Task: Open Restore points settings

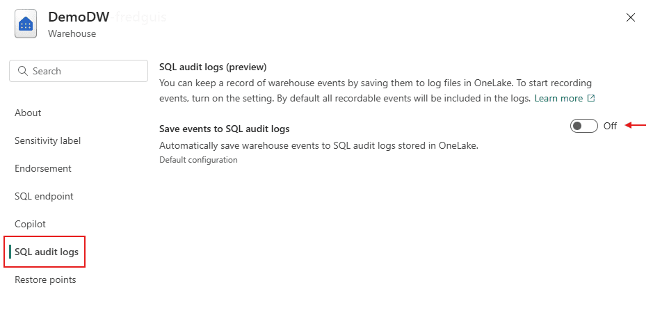Action: pos(45,279)
